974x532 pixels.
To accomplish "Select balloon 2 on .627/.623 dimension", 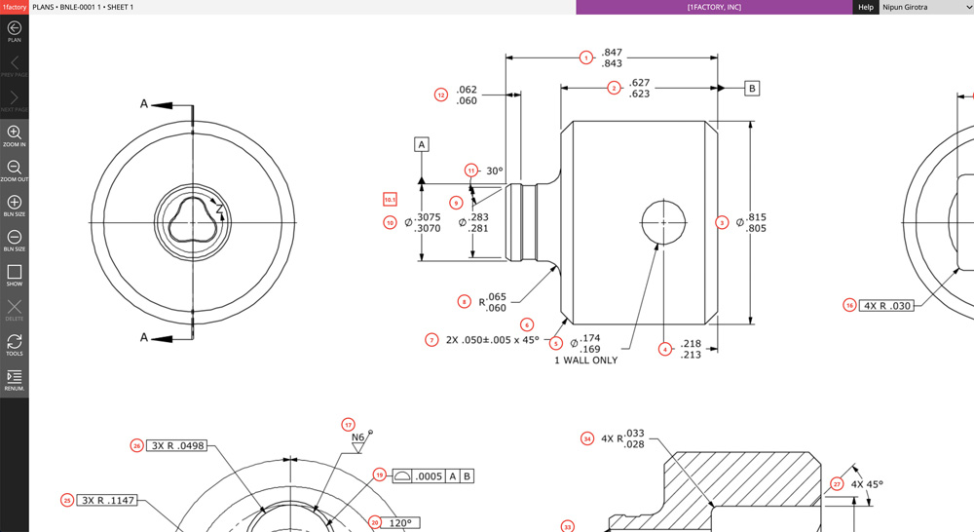I will click(614, 89).
